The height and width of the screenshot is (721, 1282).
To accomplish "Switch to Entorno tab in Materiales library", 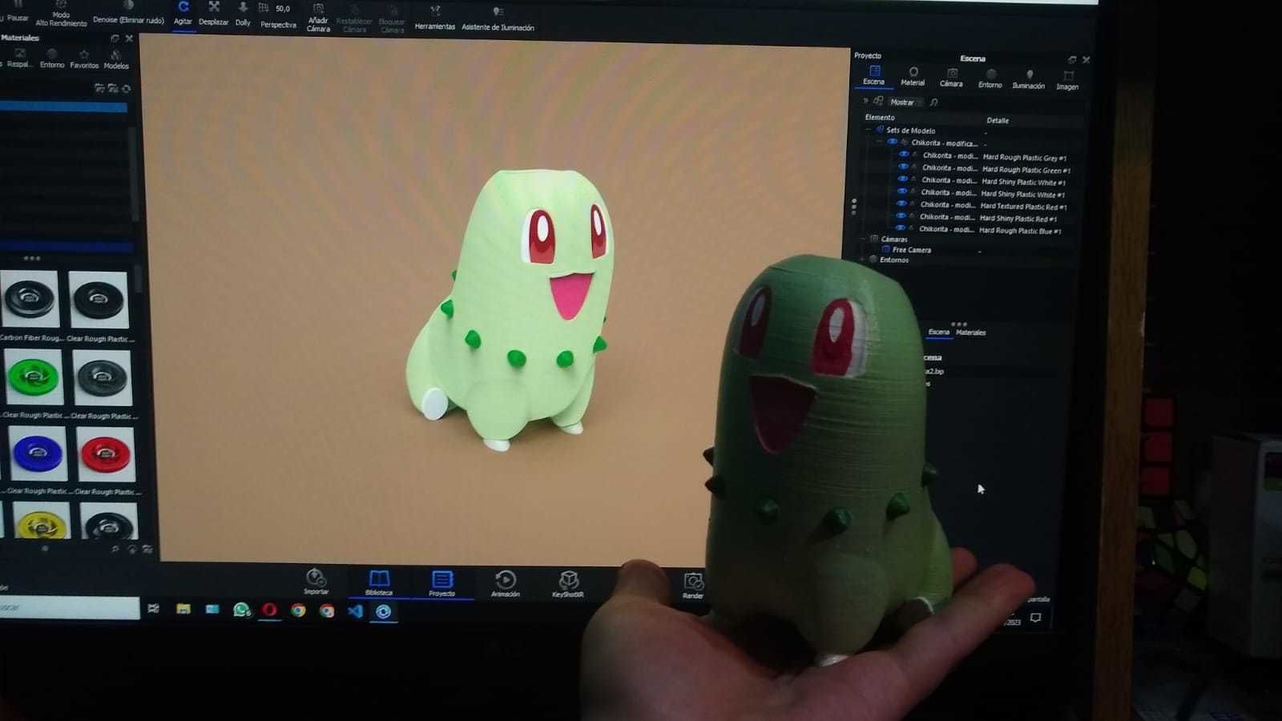I will coord(52,59).
